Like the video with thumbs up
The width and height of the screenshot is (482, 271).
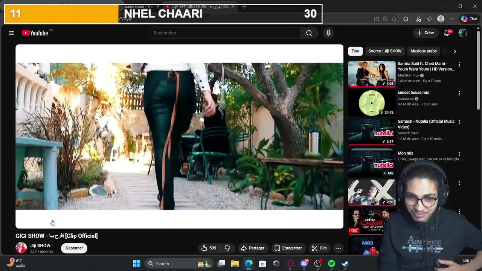pyautogui.click(x=209, y=248)
